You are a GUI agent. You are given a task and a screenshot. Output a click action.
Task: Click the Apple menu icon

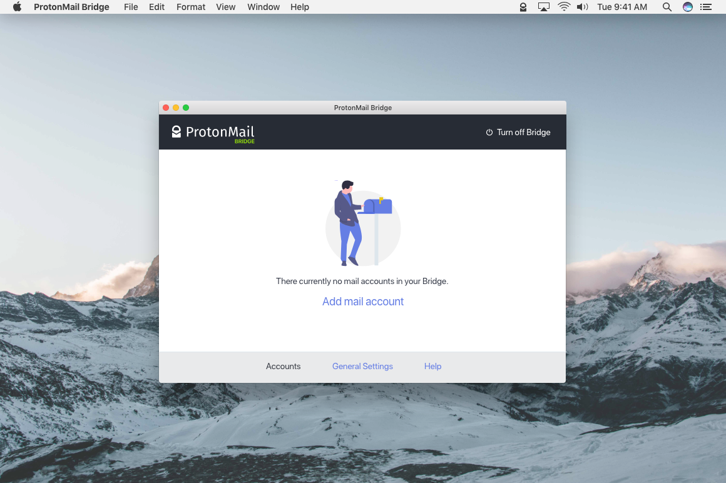(17, 6)
